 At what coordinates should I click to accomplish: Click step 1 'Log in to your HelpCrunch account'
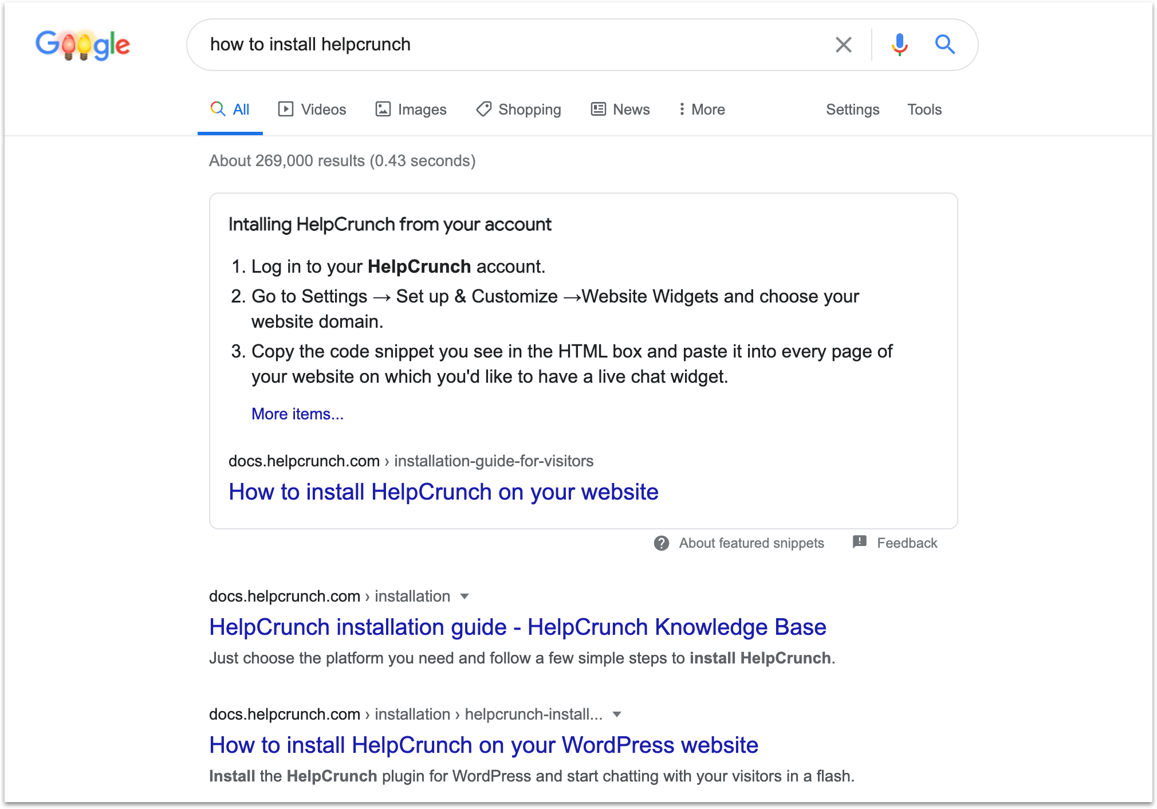point(398,266)
